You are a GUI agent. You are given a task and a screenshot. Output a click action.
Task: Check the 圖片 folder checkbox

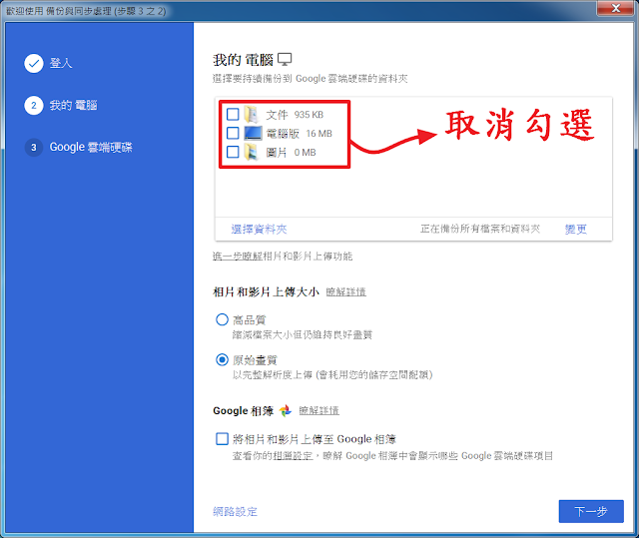[x=233, y=152]
